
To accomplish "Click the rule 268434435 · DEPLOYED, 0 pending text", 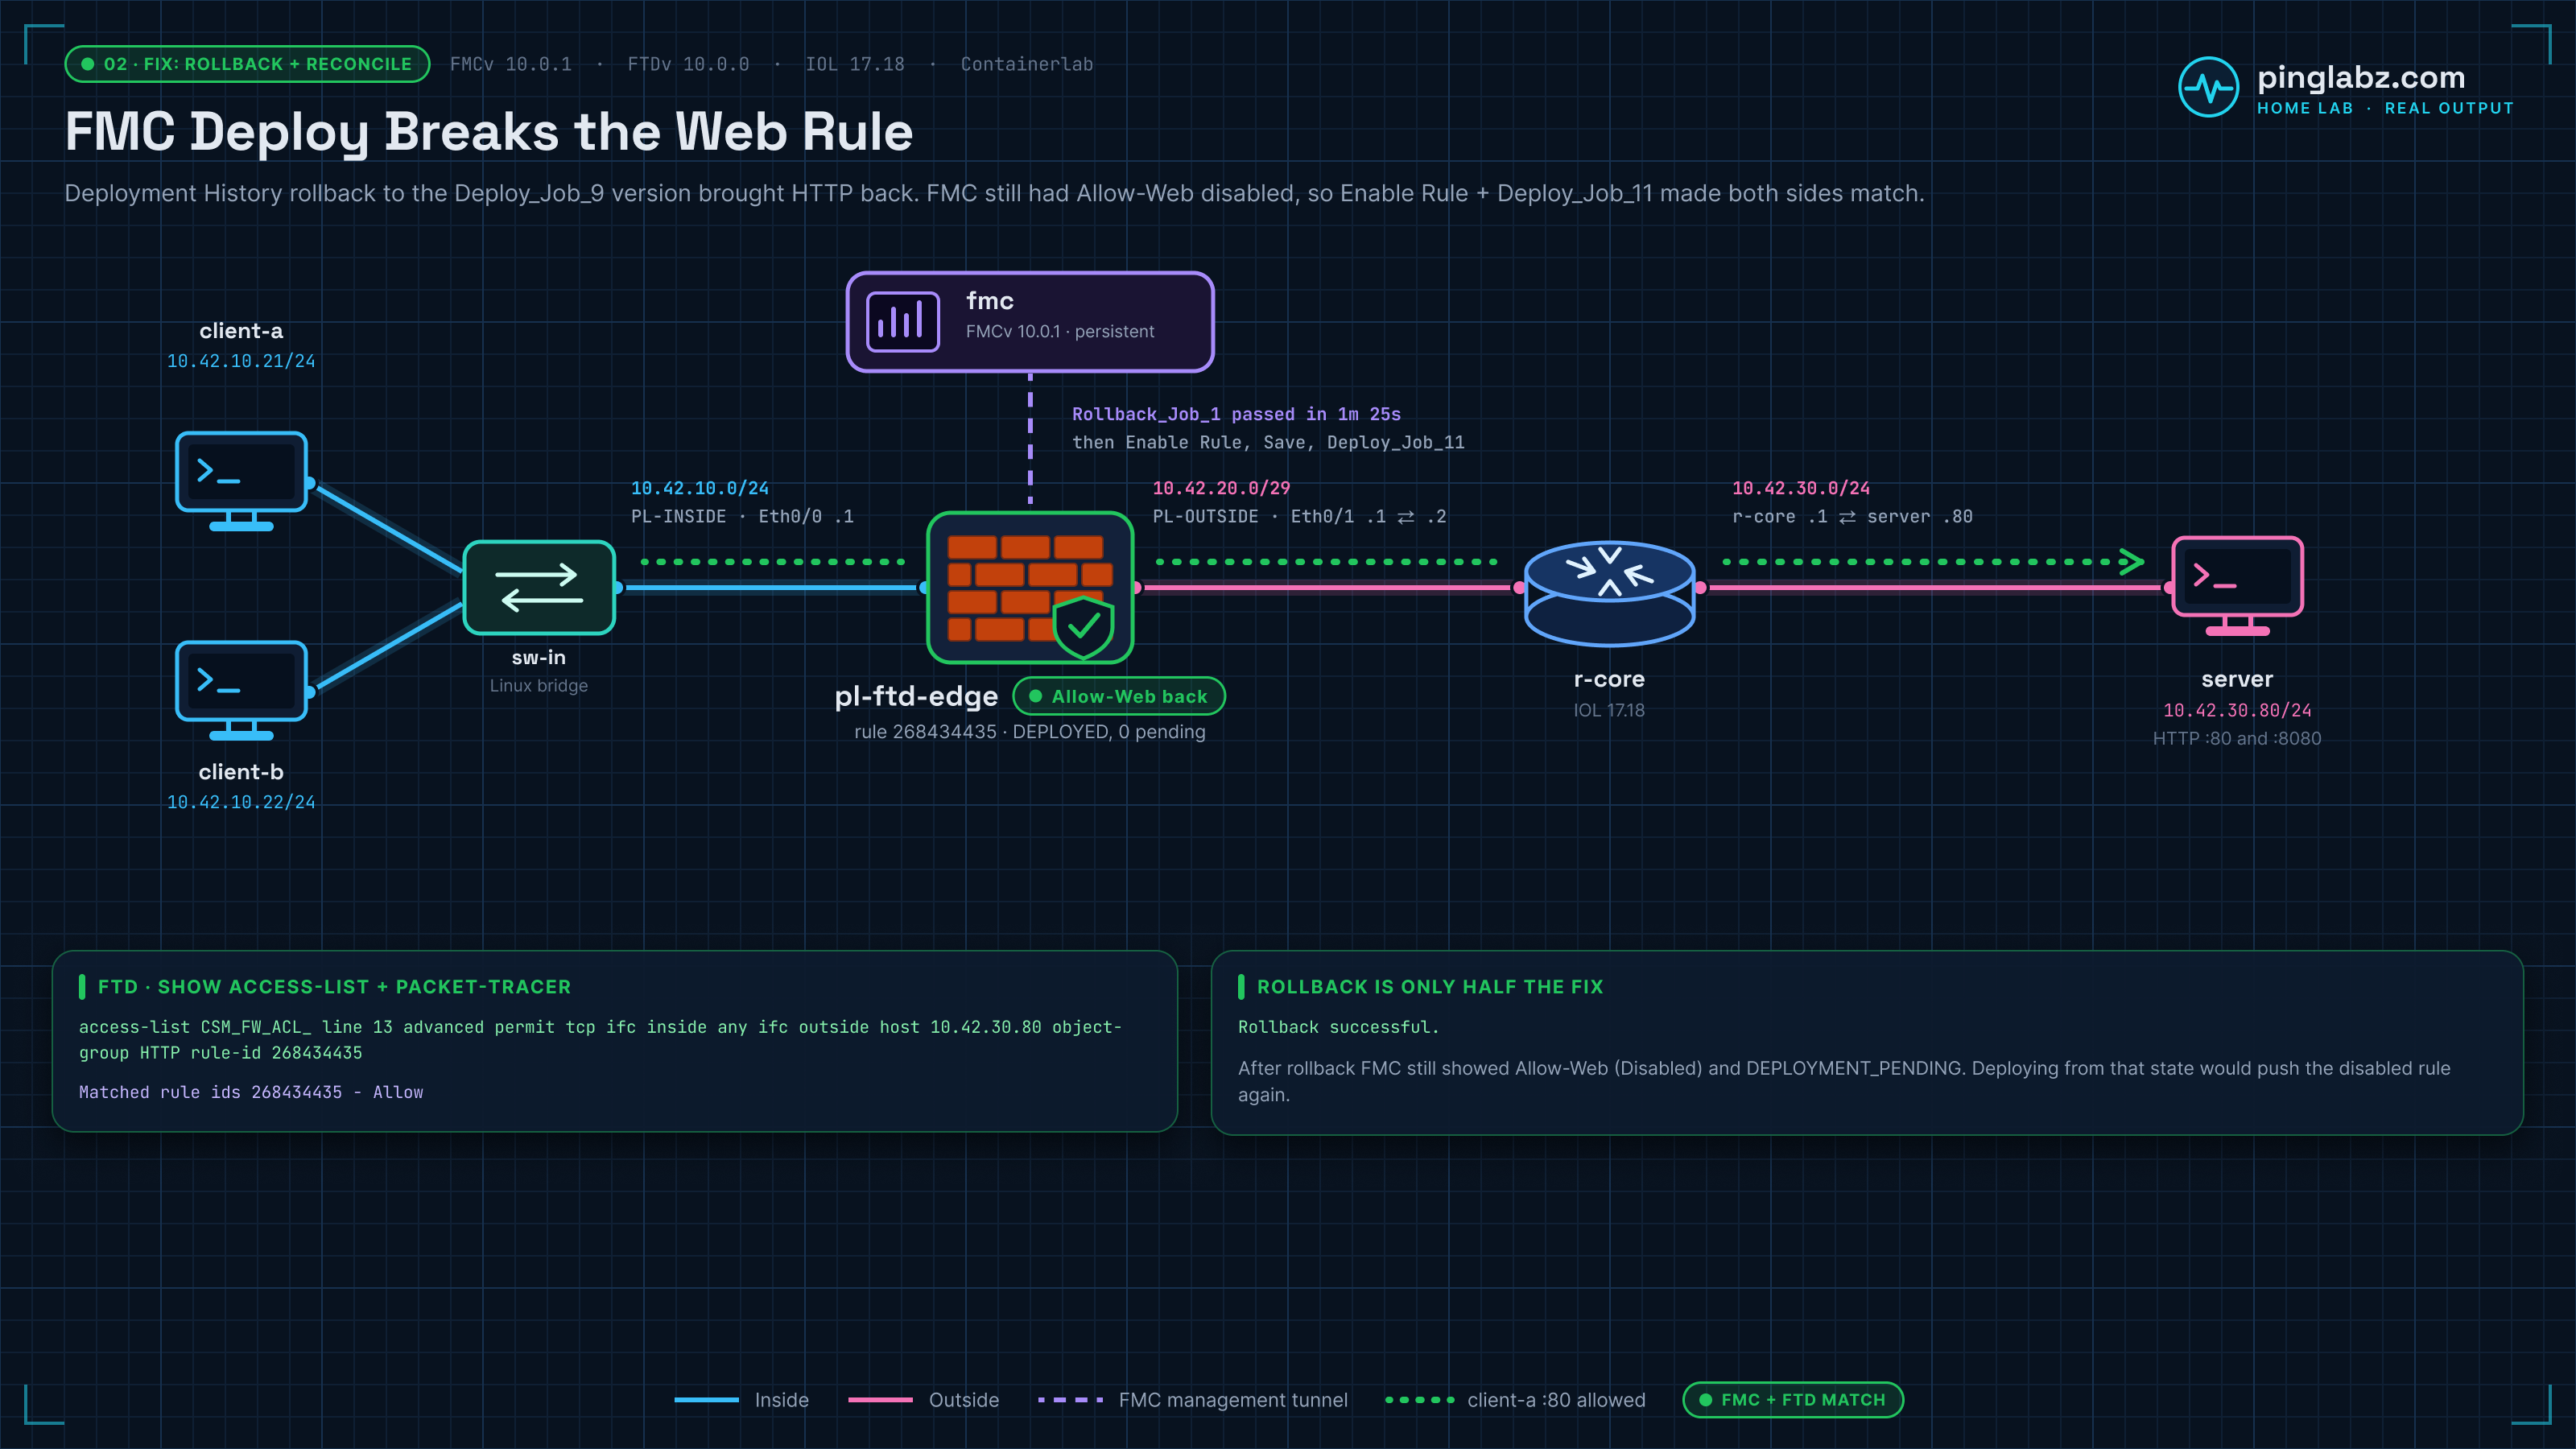I will 1030,732.
